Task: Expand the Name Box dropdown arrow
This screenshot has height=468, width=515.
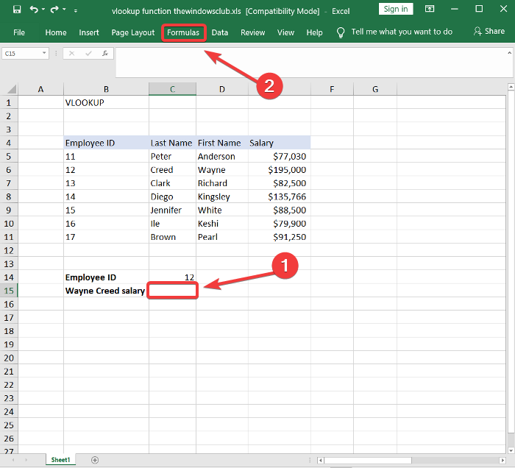Action: tap(44, 54)
